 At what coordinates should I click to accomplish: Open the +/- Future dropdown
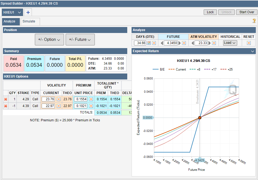pyautogui.click(x=80, y=39)
